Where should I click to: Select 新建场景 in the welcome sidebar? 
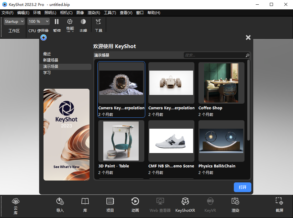51,60
